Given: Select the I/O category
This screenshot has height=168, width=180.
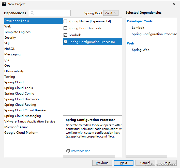Looking at the screenshot, I should [x=34, y=60].
